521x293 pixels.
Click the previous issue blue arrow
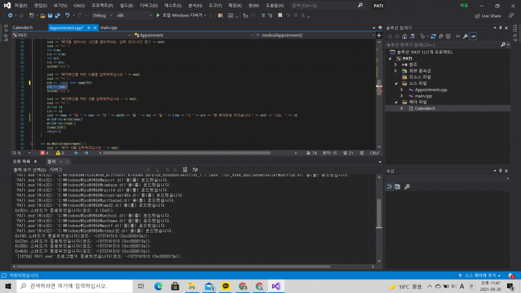[76, 153]
